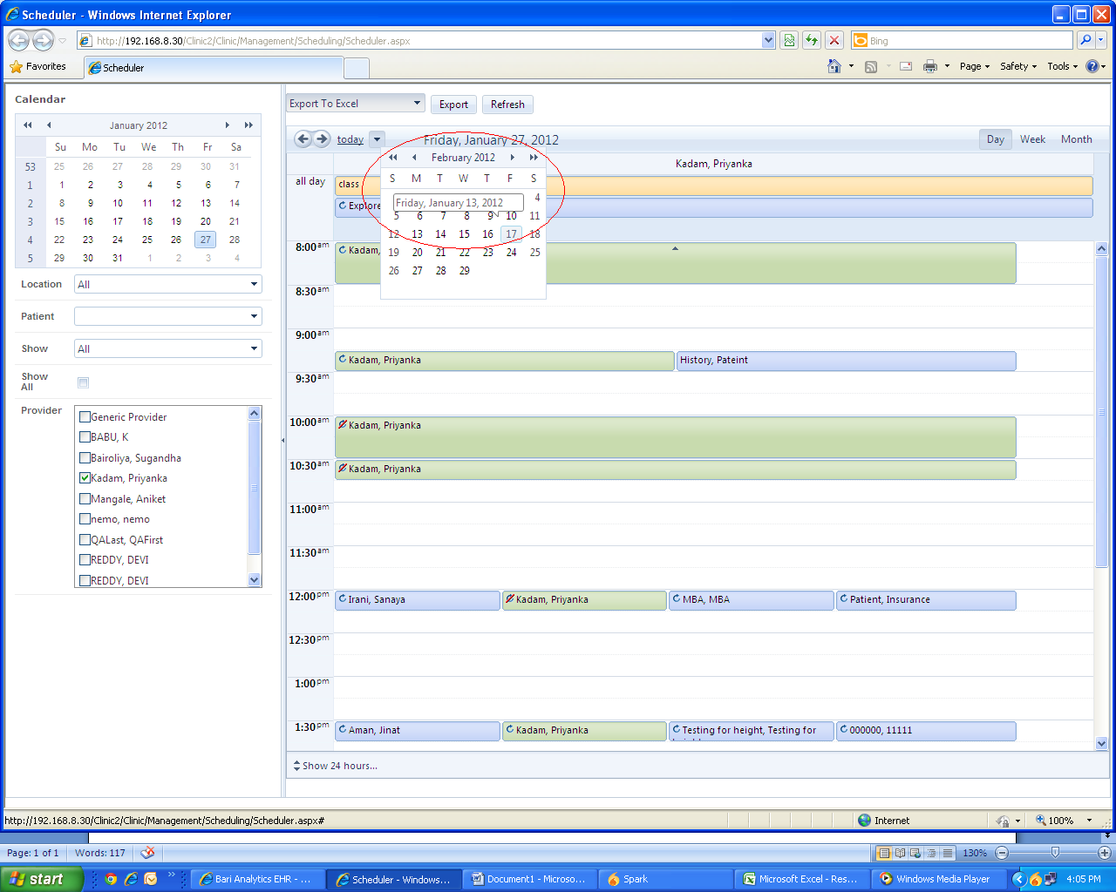Open the Favorites button
Image resolution: width=1116 pixels, height=892 pixels.
click(38, 66)
